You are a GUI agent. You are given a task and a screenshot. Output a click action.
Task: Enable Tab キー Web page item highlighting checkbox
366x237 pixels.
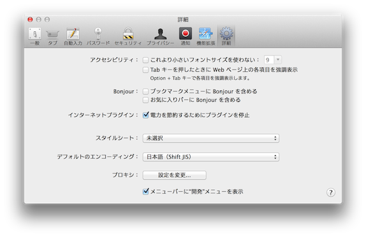click(145, 69)
